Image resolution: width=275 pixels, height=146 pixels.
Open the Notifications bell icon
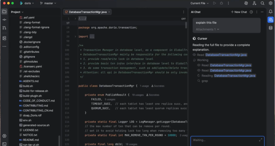click(x=271, y=11)
